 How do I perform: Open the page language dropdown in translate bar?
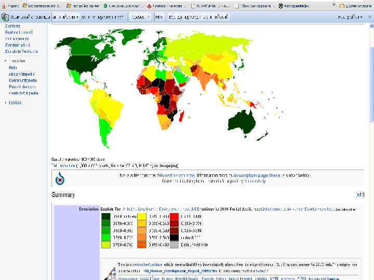coord(65,17)
